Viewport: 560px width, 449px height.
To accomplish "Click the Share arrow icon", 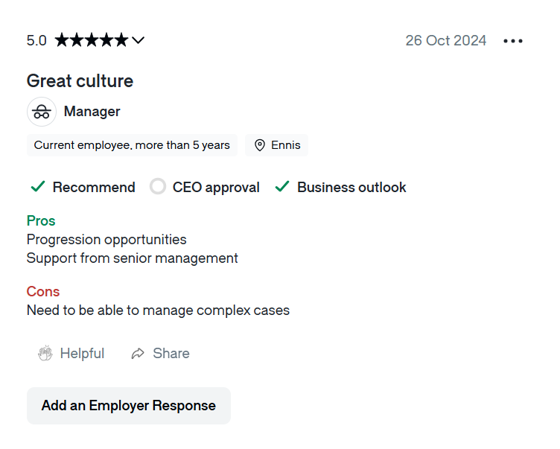I will (x=138, y=354).
